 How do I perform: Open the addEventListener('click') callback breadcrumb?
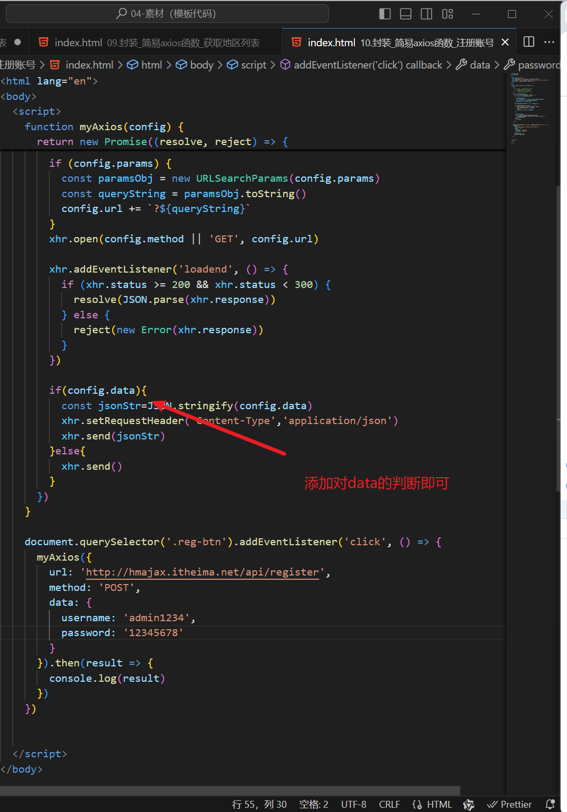[x=368, y=65]
